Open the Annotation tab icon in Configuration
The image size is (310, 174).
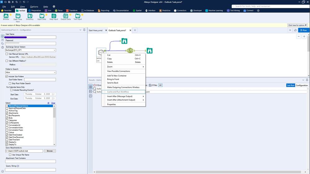2,44
